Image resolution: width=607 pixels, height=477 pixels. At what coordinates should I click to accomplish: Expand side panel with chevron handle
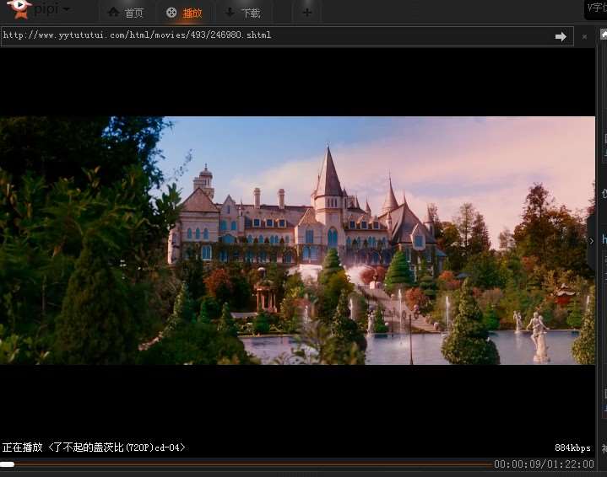coord(591,241)
